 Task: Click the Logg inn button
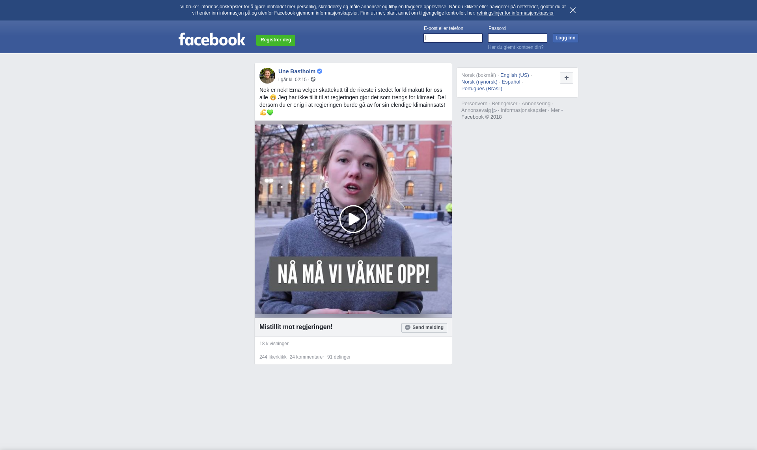[565, 38]
